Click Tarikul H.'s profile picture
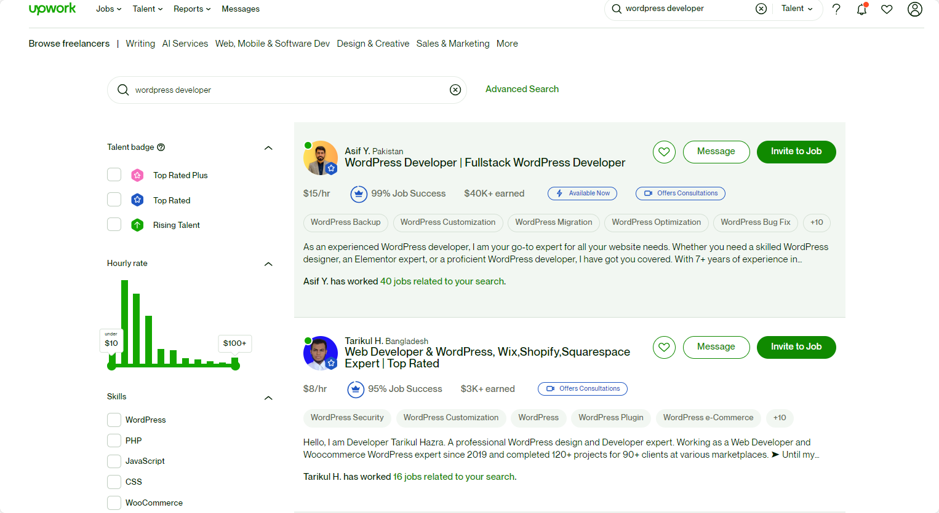The height and width of the screenshot is (513, 939). [321, 353]
